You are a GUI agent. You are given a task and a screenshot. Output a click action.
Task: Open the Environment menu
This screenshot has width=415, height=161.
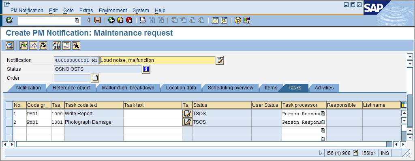(113, 10)
